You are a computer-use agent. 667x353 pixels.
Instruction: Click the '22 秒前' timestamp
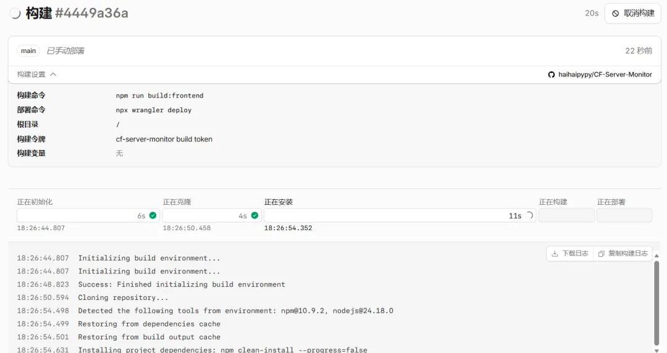[x=639, y=51]
